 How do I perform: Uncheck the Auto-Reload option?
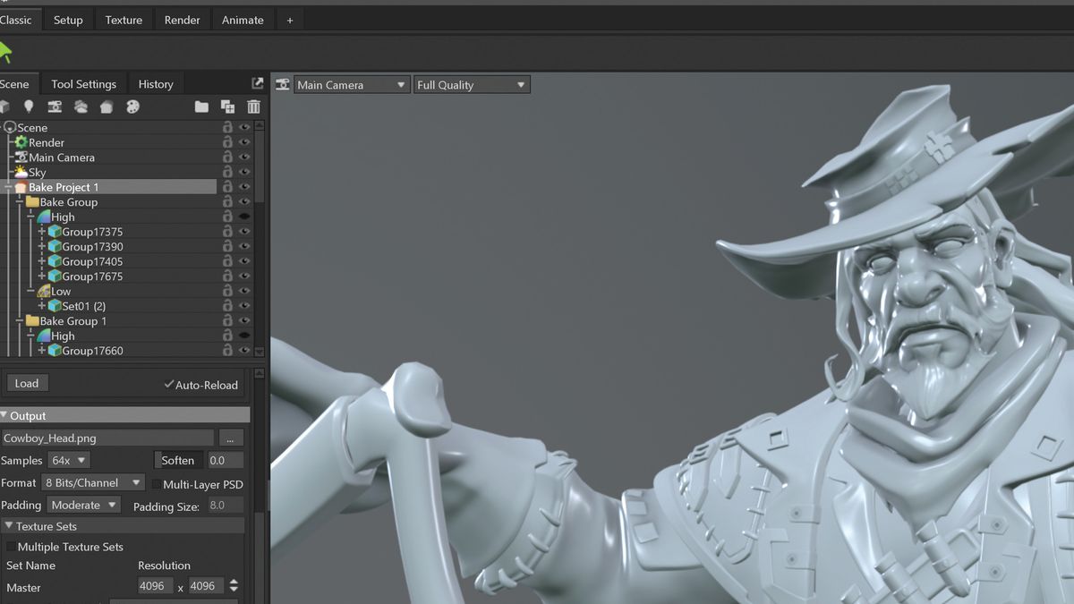tap(169, 385)
